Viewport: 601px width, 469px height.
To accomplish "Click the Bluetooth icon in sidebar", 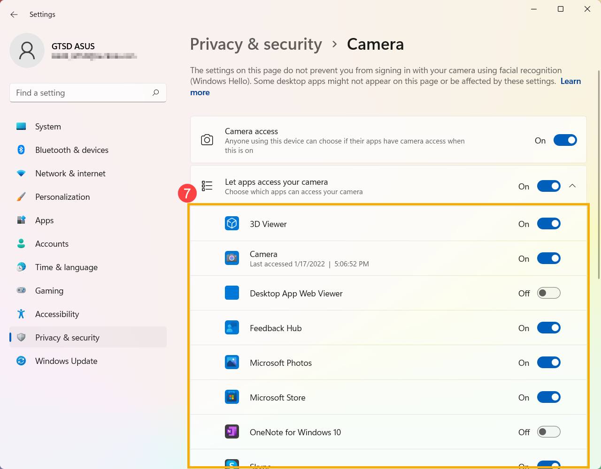I will (21, 150).
